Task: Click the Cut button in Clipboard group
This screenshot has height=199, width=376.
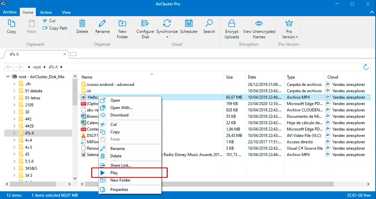Action: click(49, 21)
